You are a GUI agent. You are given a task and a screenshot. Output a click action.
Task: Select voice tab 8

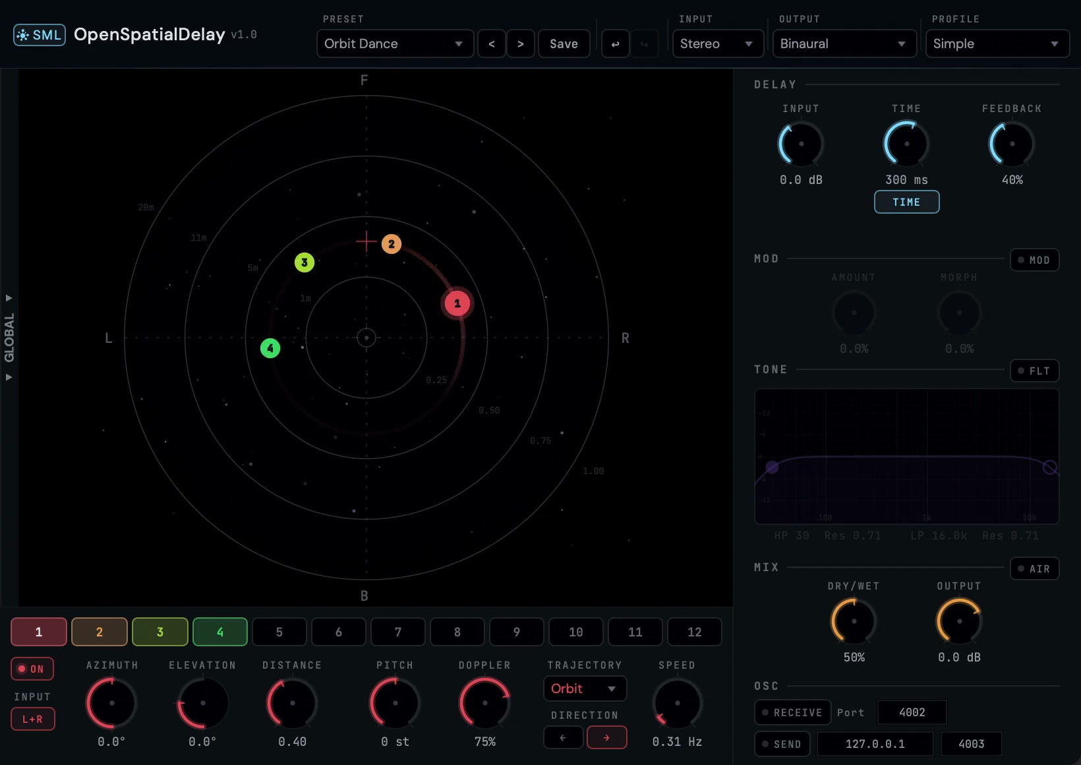click(457, 632)
